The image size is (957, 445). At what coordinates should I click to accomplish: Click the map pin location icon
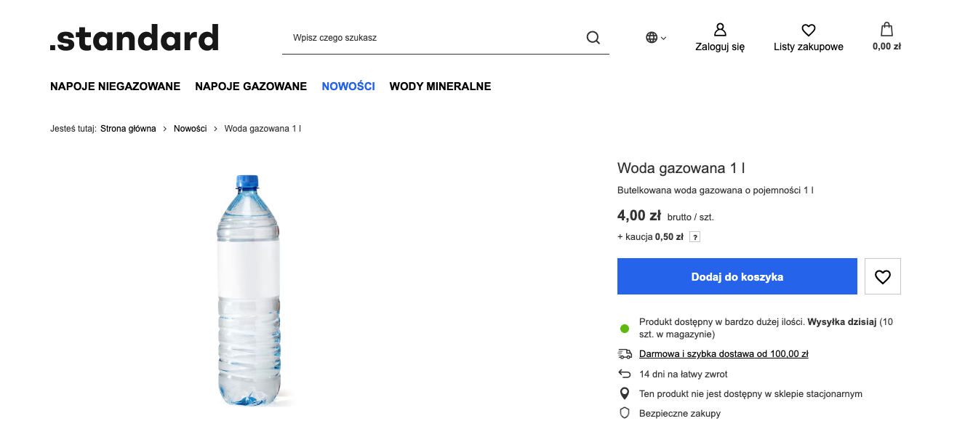[x=624, y=393]
